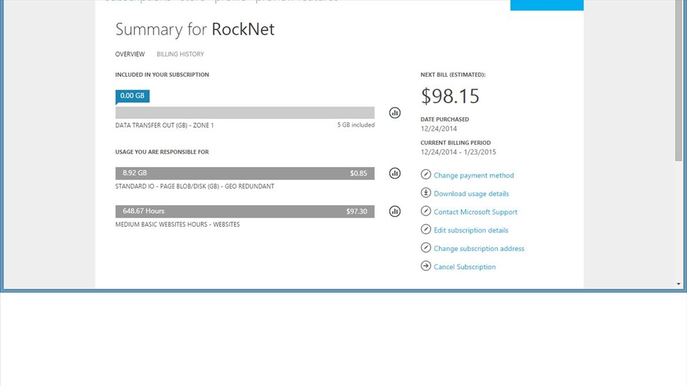Click the vertical scrollbar thumb
This screenshot has height=386, width=687.
679,81
